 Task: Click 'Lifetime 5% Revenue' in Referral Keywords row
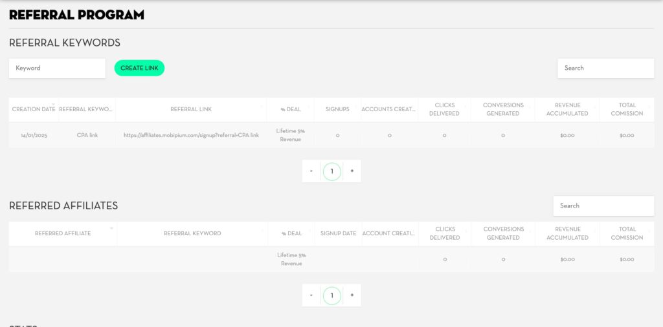point(291,135)
